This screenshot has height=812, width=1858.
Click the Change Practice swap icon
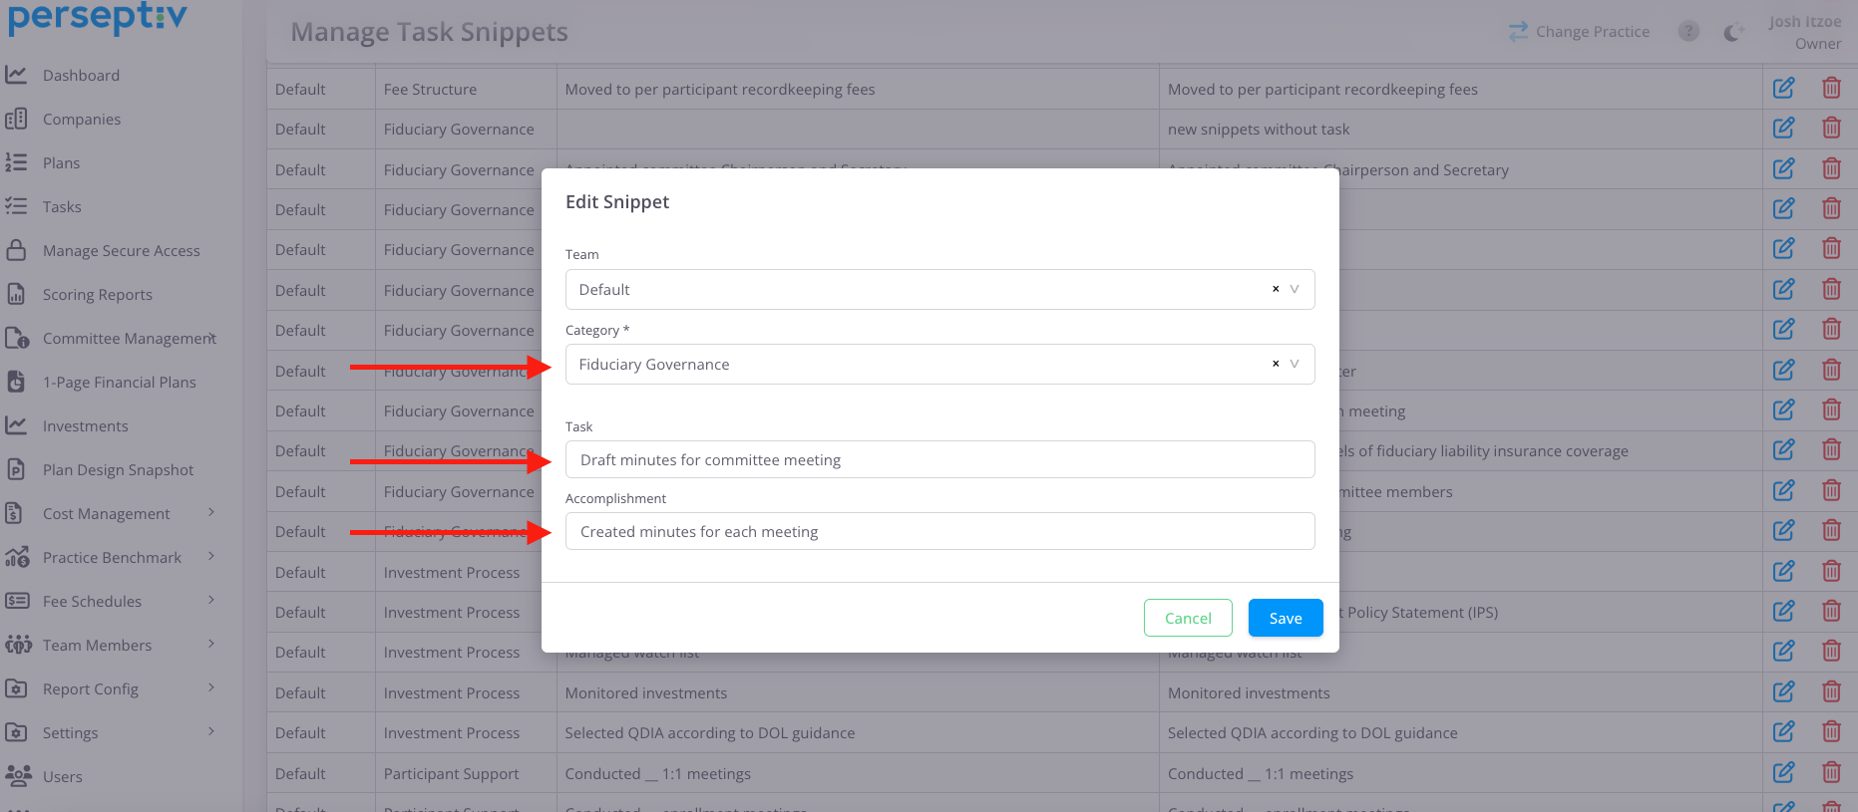[x=1518, y=32]
